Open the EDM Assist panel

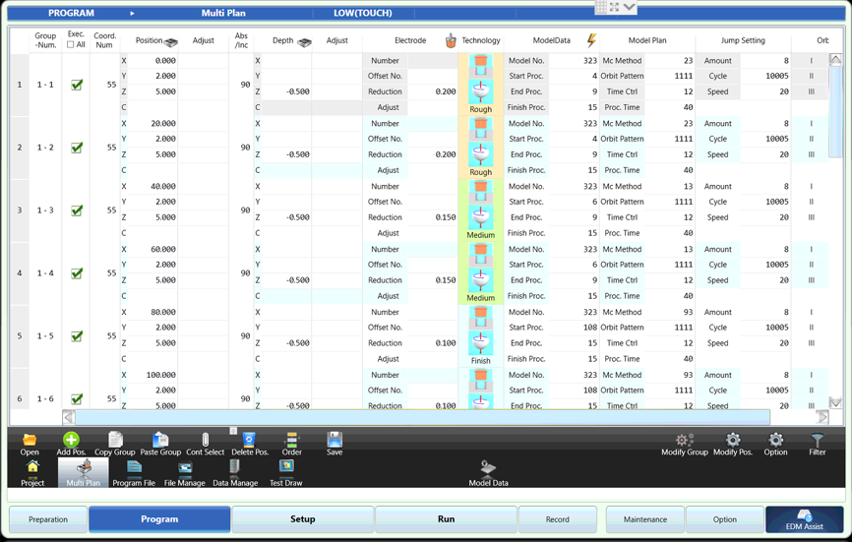(x=804, y=519)
